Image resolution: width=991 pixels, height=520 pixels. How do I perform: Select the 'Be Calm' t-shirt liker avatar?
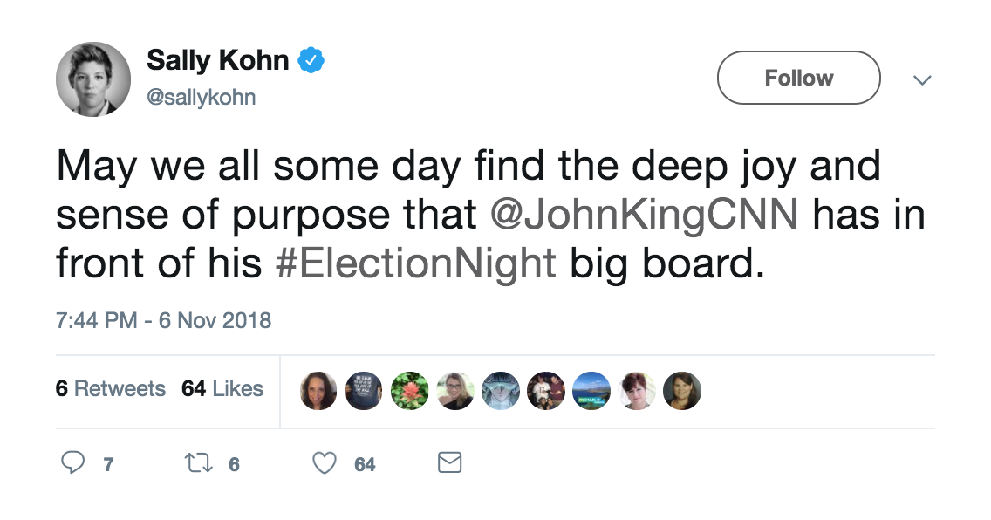pyautogui.click(x=364, y=391)
